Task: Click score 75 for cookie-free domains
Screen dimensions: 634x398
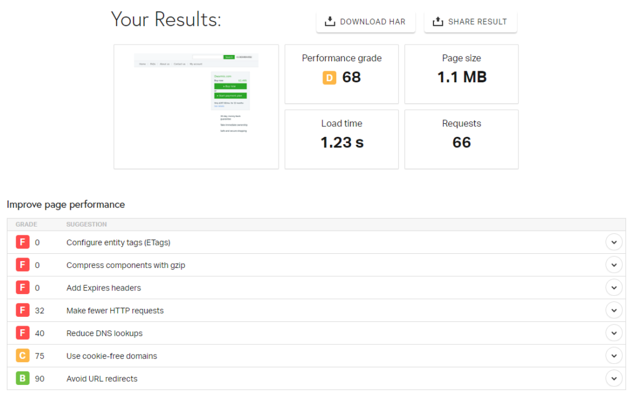Action: click(x=40, y=355)
